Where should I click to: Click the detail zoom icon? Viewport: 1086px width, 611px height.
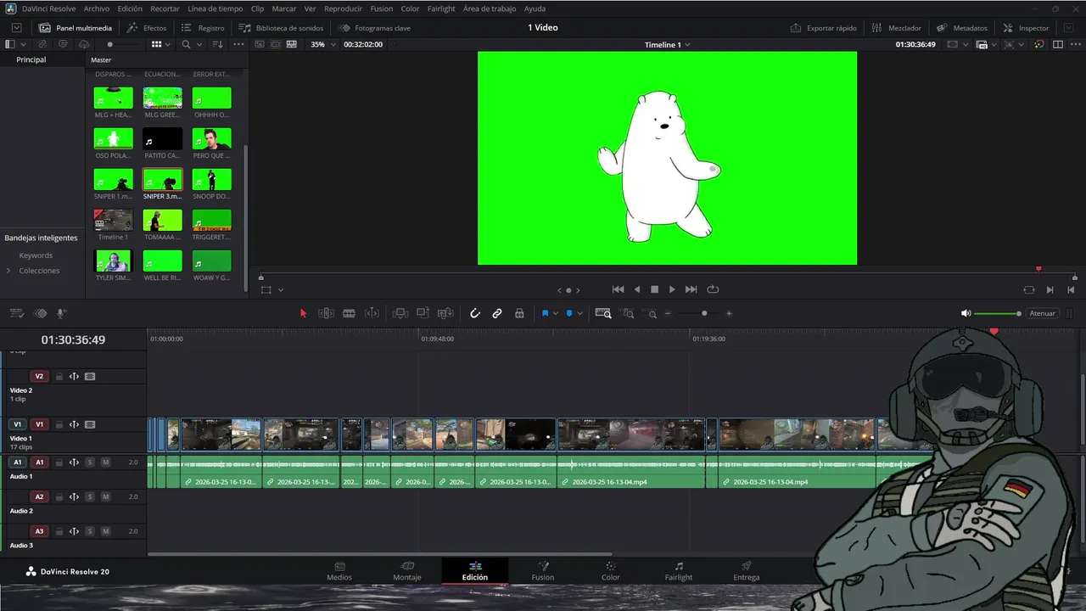(628, 313)
